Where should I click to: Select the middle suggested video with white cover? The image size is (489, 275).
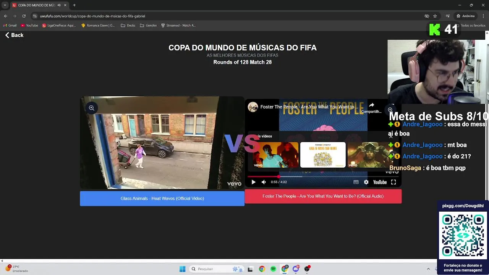[x=323, y=155]
